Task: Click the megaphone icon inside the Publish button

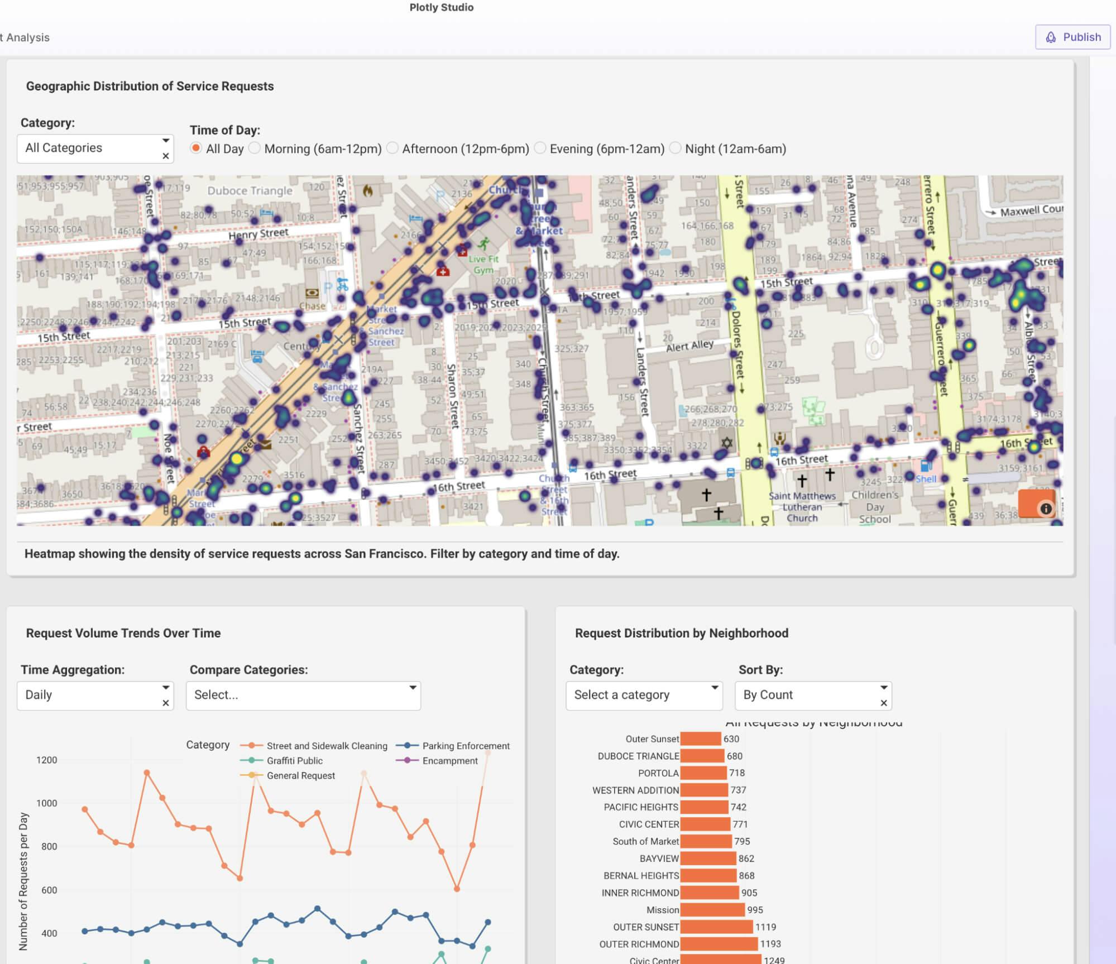Action: tap(1051, 37)
